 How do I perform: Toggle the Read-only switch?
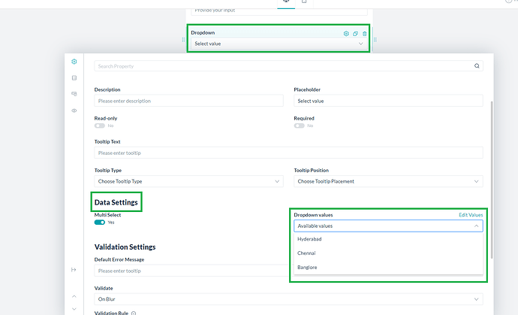[x=100, y=126]
